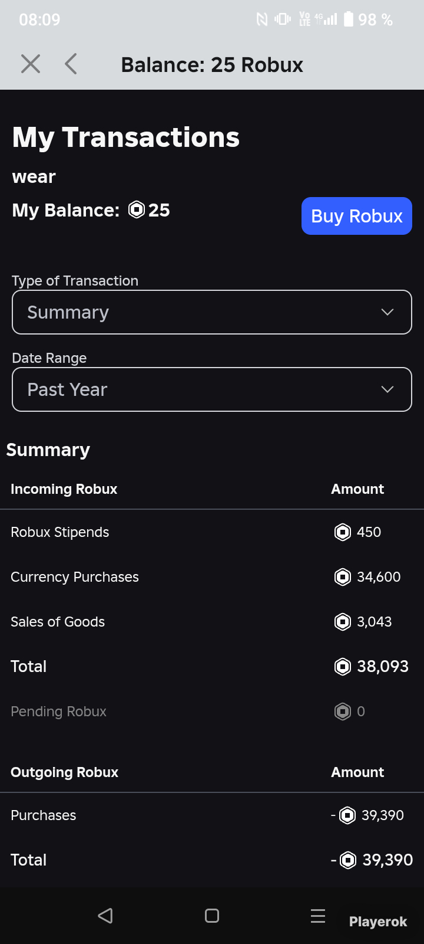
Task: Tap the Robux icon beside My Balance
Action: [137, 209]
